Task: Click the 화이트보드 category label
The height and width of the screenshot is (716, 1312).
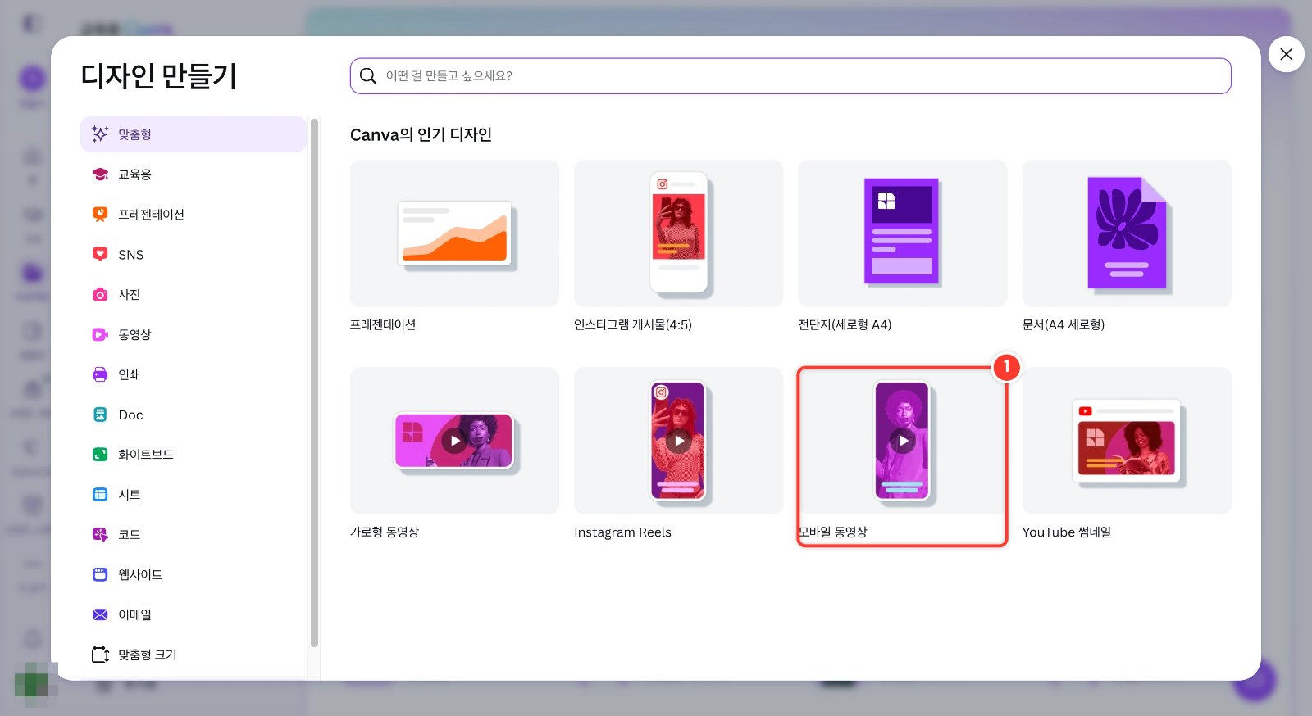Action: [x=145, y=454]
